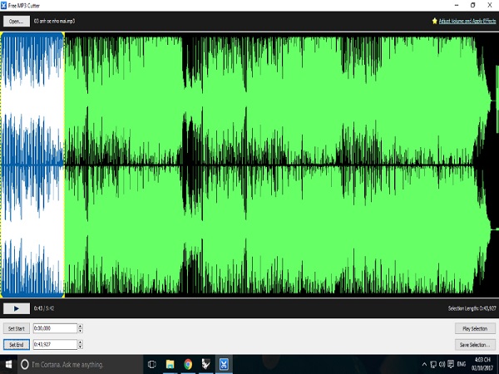Open the Action Center notifications icon
499x374 pixels.
(451, 364)
